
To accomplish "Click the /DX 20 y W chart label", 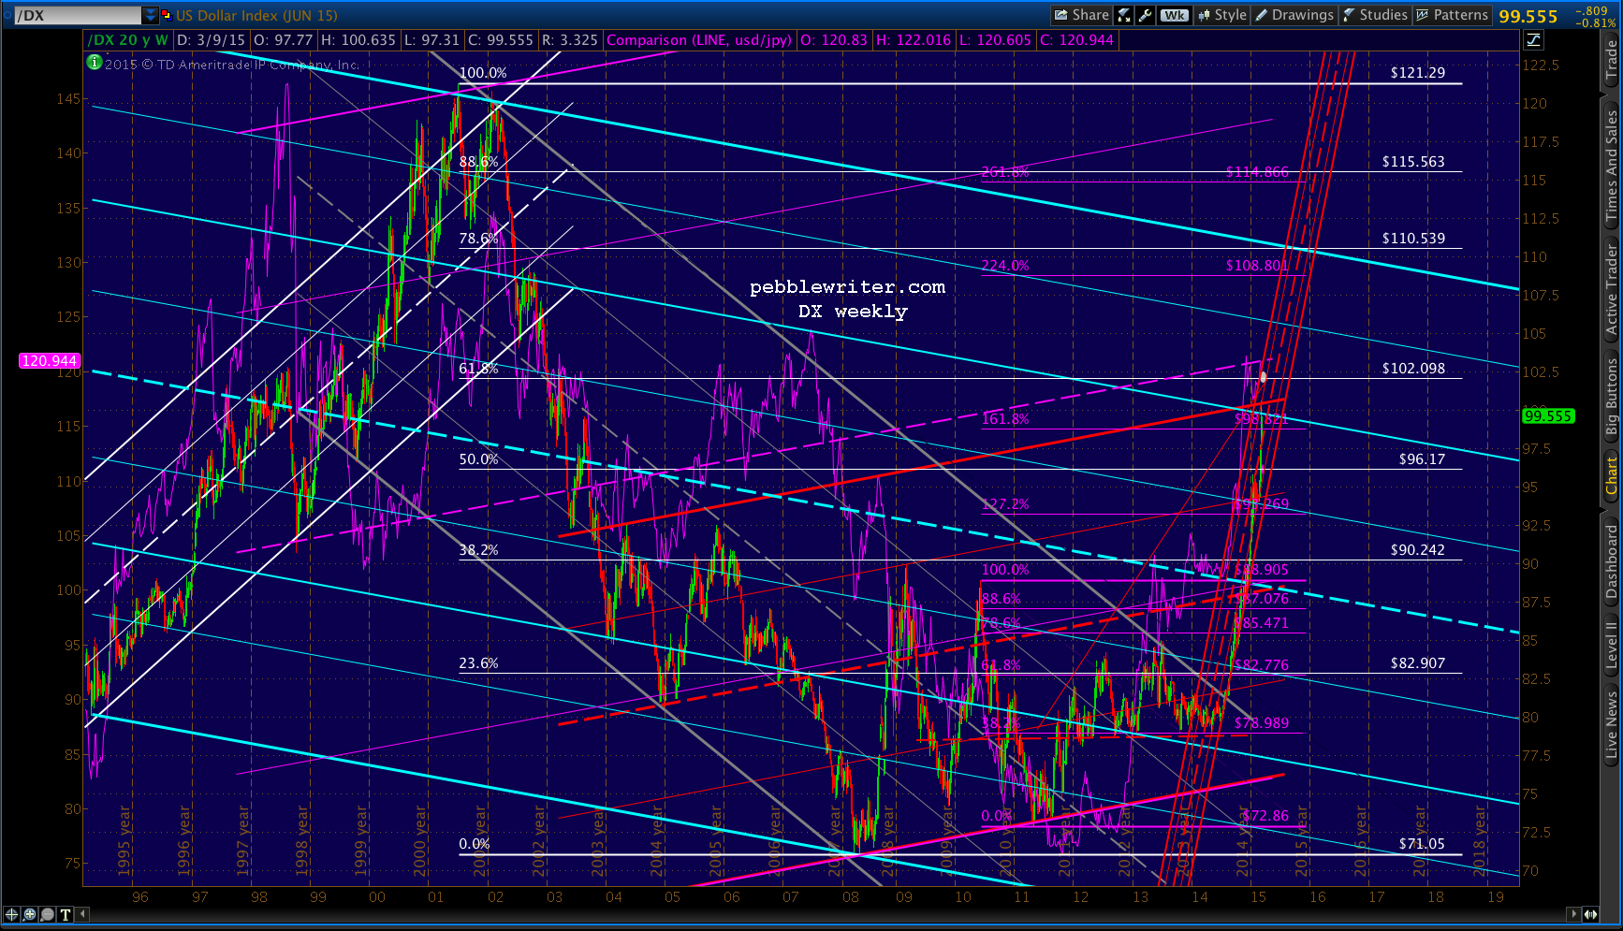I will click(x=128, y=40).
